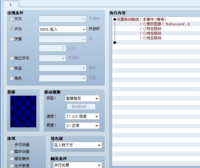
Task: Enable the first 开关 condition checkbox
Action: click(x=11, y=19)
